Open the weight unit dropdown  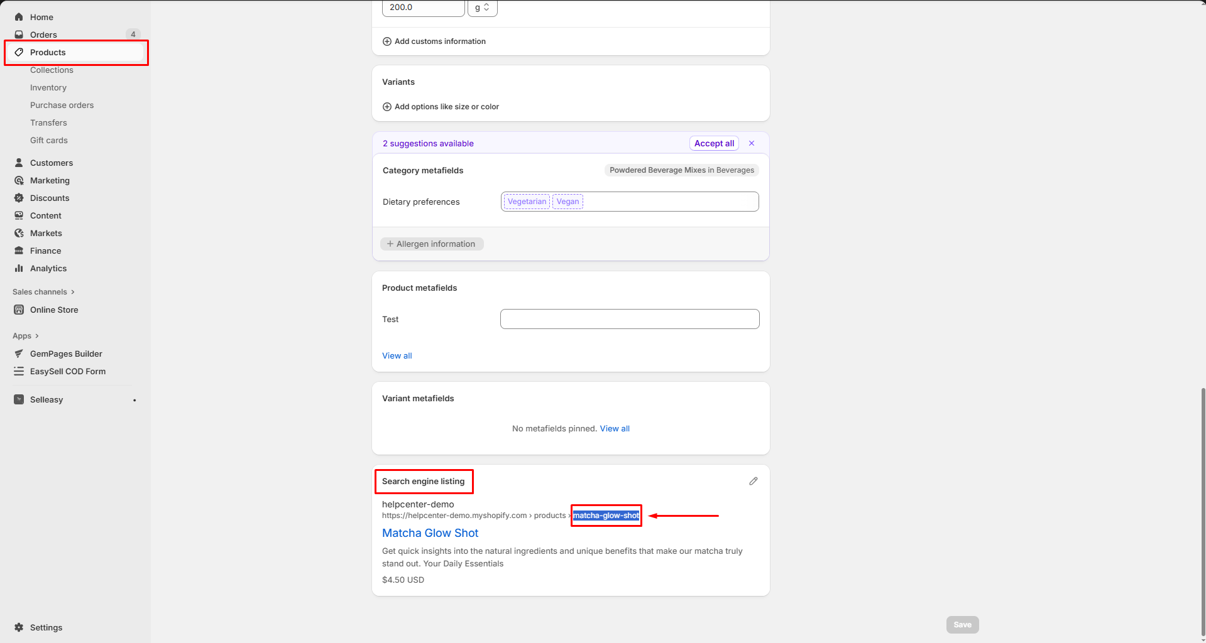(482, 8)
